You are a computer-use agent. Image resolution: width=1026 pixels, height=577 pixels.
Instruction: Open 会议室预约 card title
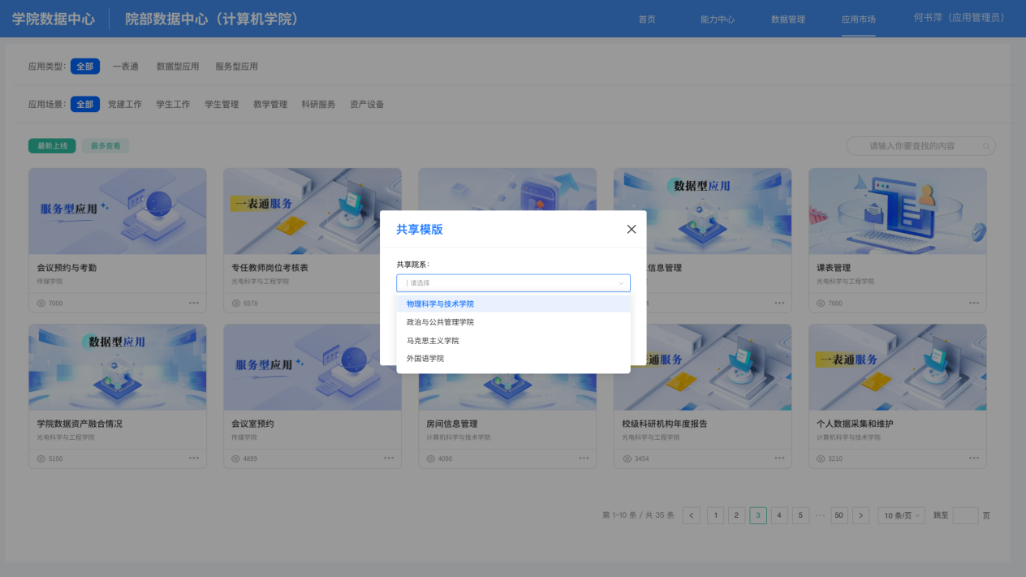pyautogui.click(x=252, y=424)
